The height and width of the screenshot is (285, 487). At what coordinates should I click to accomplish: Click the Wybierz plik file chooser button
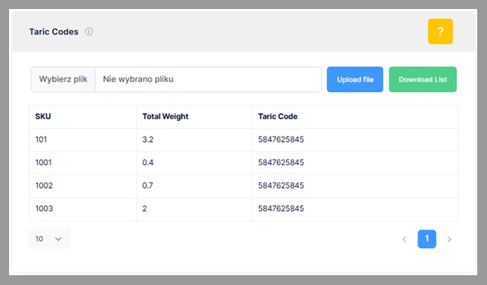click(63, 79)
